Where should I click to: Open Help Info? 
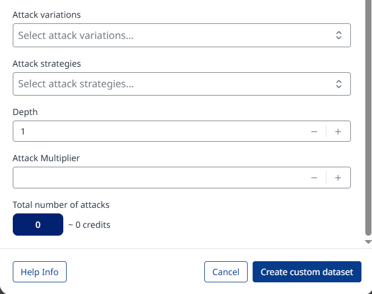[39, 272]
